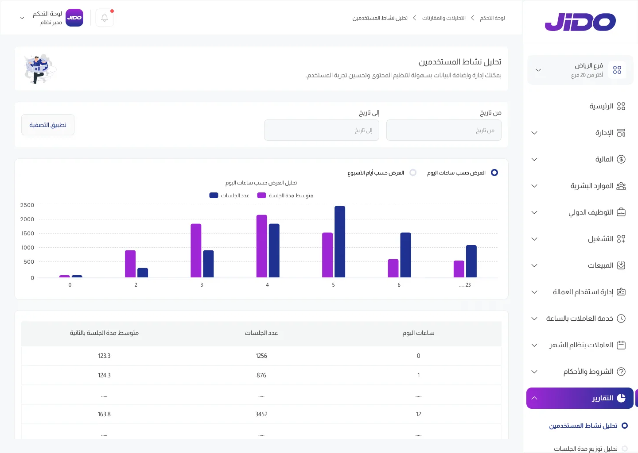Click the الإدارة layout icon
638x453 pixels.
tap(621, 133)
